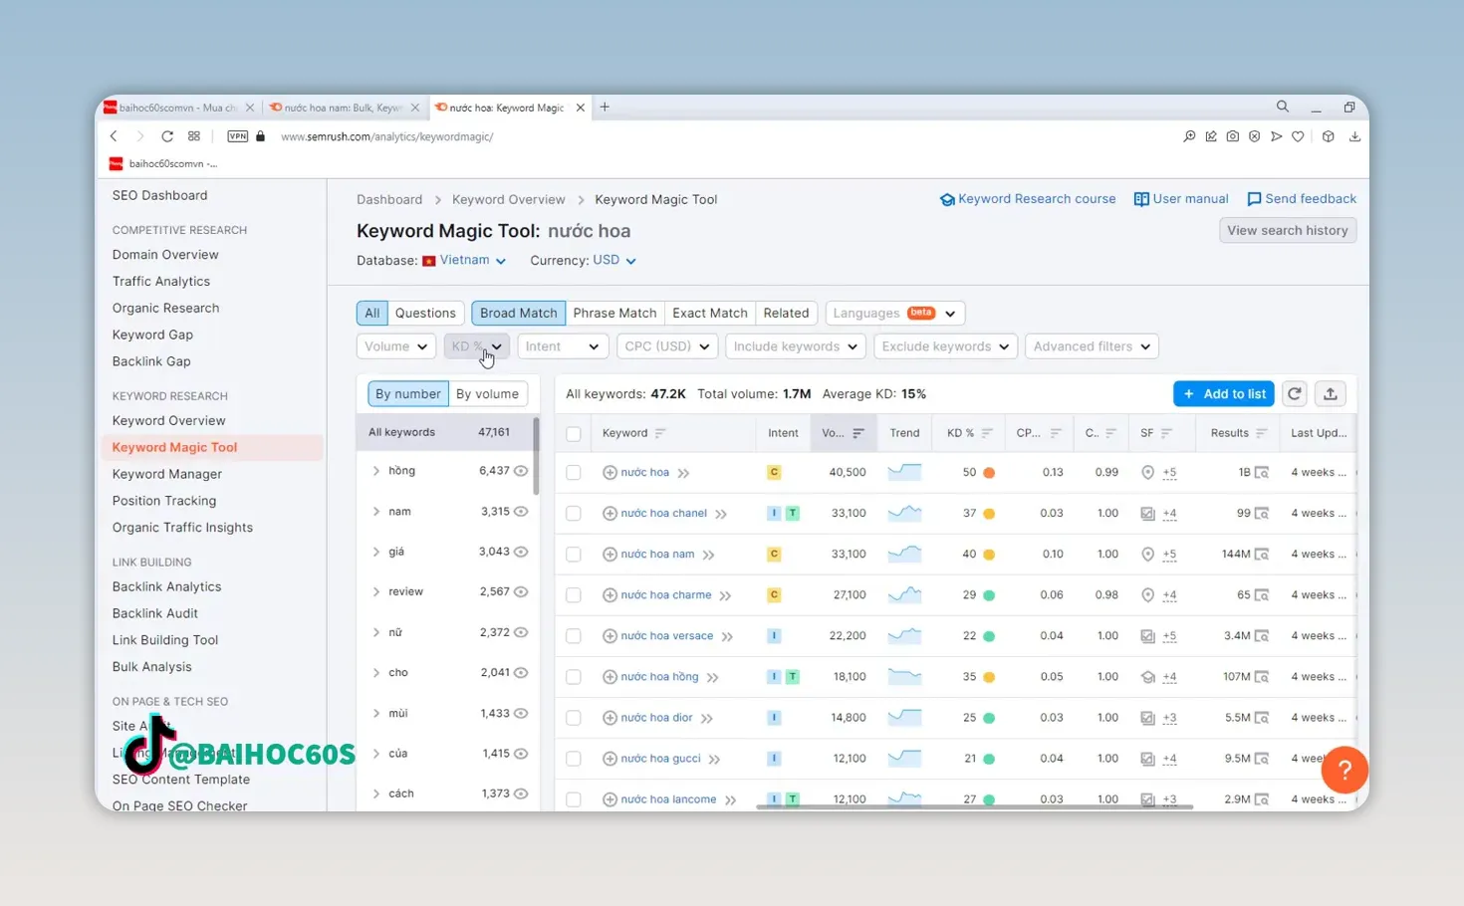Go back using the browser back arrow
The height and width of the screenshot is (906, 1464).
pos(114,136)
